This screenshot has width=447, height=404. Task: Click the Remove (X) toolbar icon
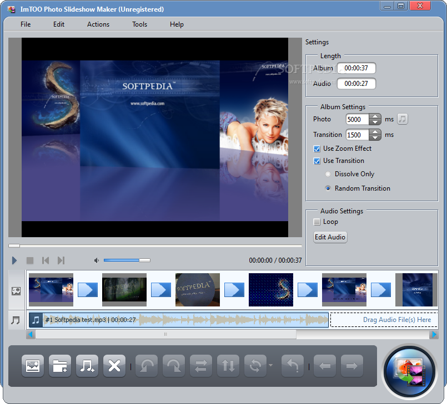tap(114, 366)
